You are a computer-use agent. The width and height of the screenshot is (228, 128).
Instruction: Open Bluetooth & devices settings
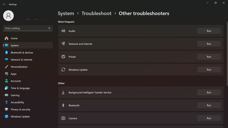[x=22, y=53]
